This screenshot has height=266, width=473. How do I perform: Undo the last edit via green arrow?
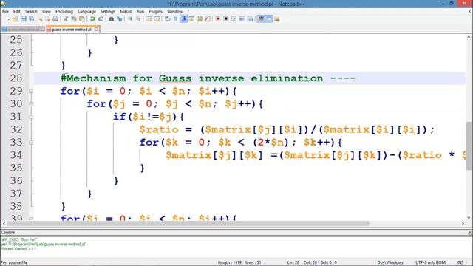pyautogui.click(x=92, y=19)
